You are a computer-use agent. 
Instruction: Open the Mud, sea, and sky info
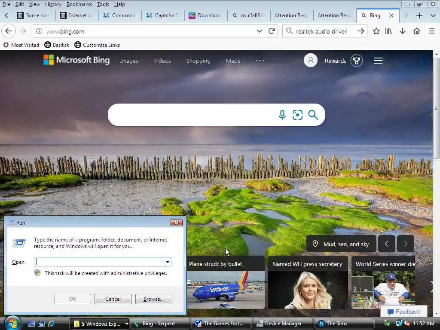[x=341, y=244]
